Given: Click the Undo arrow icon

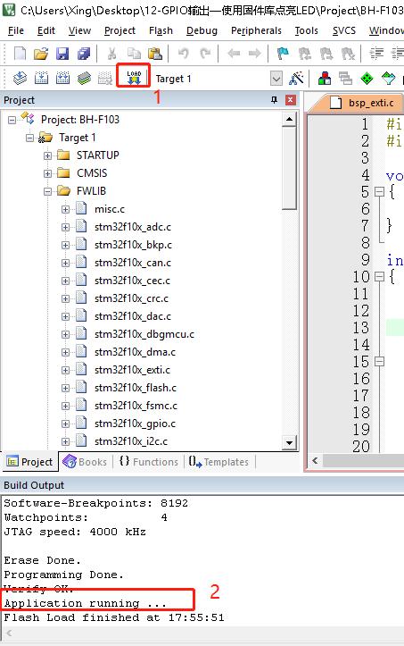Looking at the screenshot, I should click(x=184, y=53).
